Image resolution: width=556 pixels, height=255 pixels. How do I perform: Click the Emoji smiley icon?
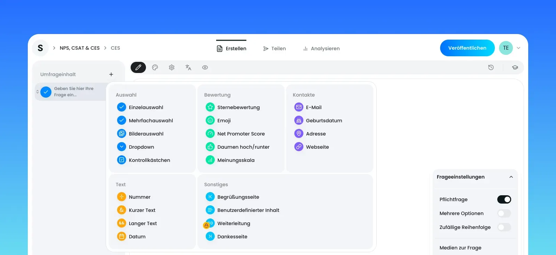coord(210,120)
